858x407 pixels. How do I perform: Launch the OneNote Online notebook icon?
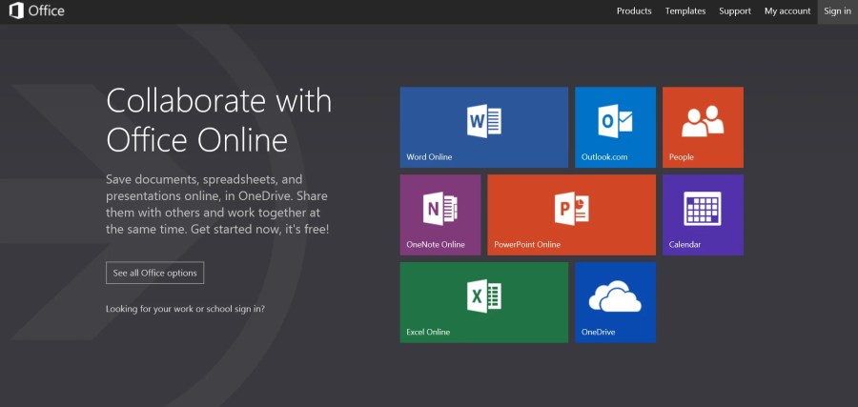[x=439, y=209]
